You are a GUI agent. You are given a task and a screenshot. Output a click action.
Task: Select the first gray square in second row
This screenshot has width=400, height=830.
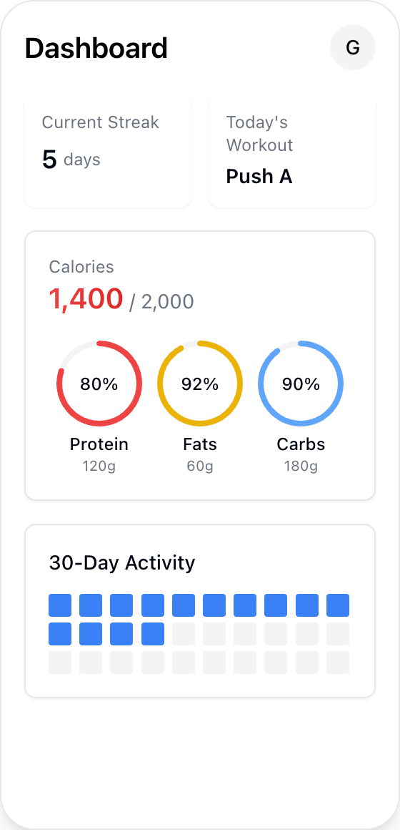(184, 634)
